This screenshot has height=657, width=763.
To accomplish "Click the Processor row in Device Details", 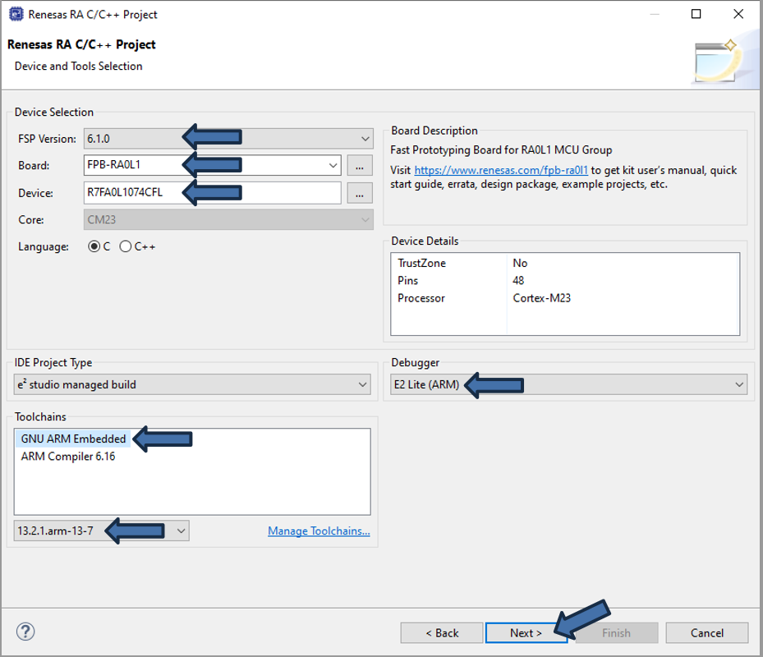I will coord(565,298).
